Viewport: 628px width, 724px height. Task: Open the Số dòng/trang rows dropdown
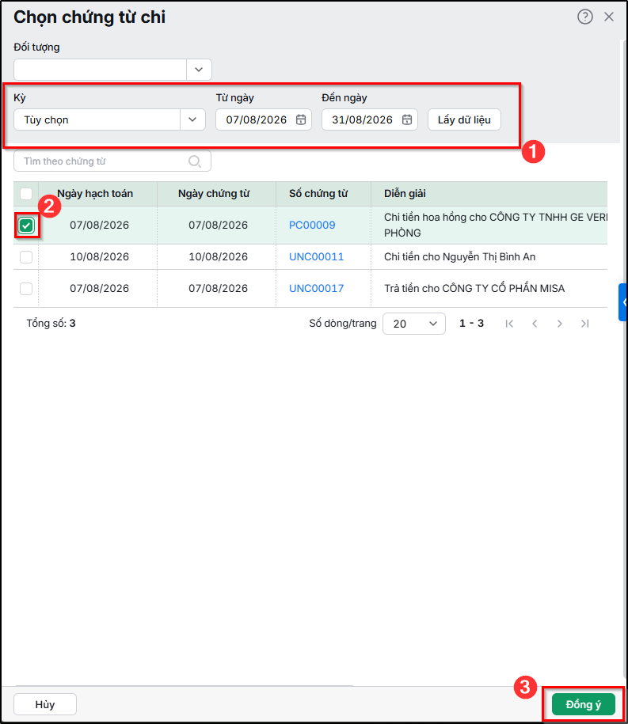point(414,324)
